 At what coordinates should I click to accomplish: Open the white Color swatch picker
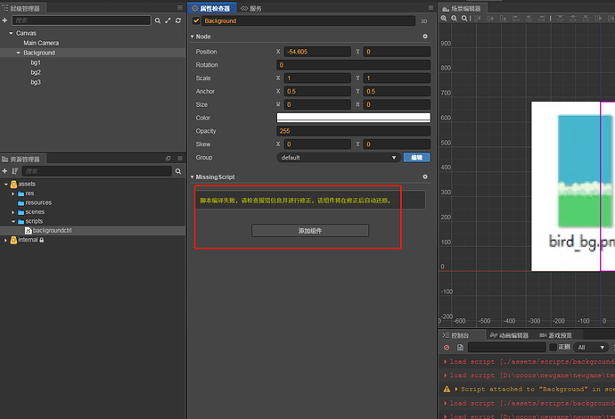coord(353,118)
